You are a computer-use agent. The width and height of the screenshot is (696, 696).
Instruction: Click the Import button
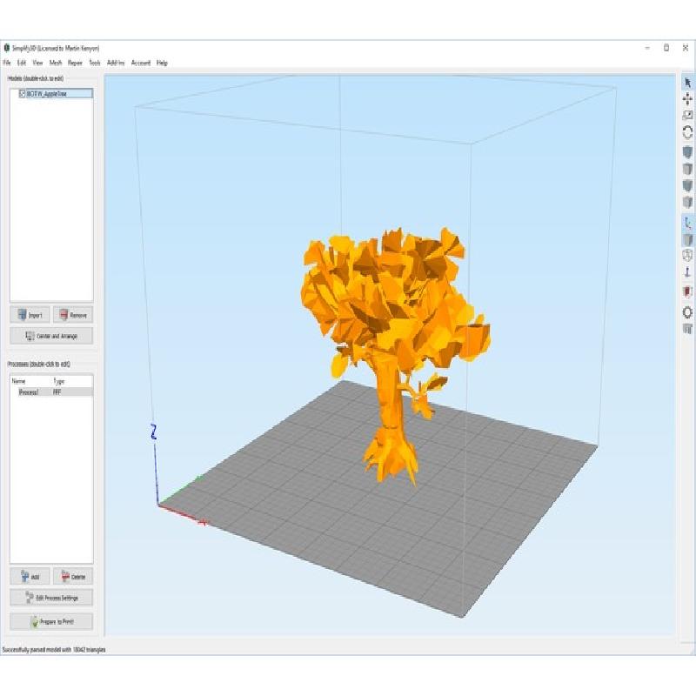coord(30,315)
